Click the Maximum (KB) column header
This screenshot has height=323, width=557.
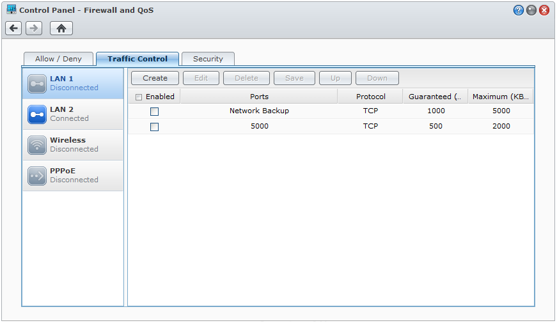click(501, 97)
